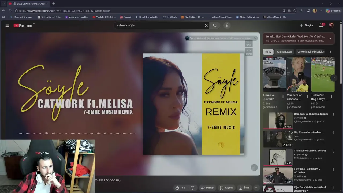Open new browser tab with plus
343x193 pixels.
[54, 3]
